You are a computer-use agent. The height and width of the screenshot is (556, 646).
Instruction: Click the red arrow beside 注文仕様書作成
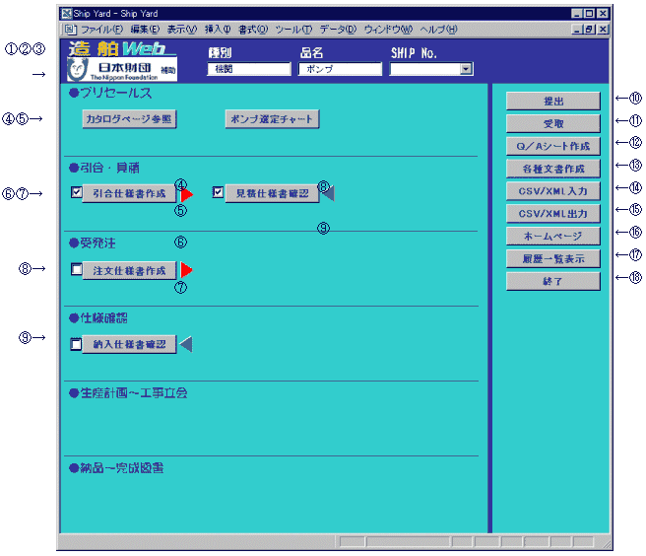[187, 270]
